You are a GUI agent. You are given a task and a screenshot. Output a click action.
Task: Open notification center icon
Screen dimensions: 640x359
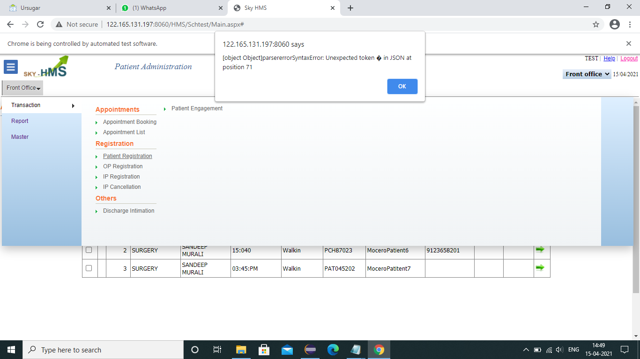coord(624,350)
